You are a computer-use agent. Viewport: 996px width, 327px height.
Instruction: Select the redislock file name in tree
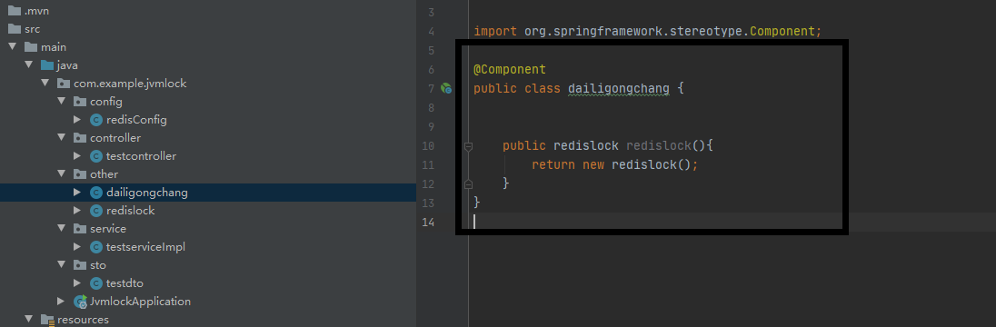pos(130,210)
